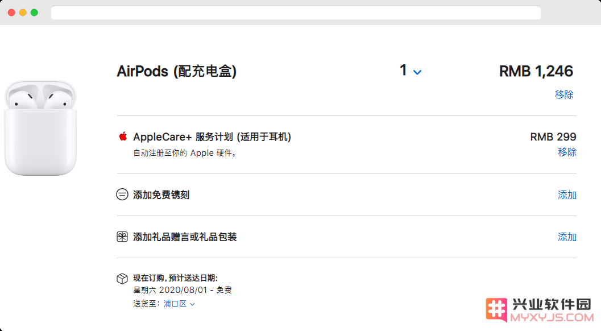Remove AirPods from the bag
The image size is (601, 331).
(x=564, y=94)
